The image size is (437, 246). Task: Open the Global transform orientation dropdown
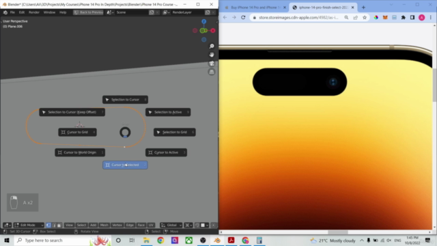tap(171, 225)
